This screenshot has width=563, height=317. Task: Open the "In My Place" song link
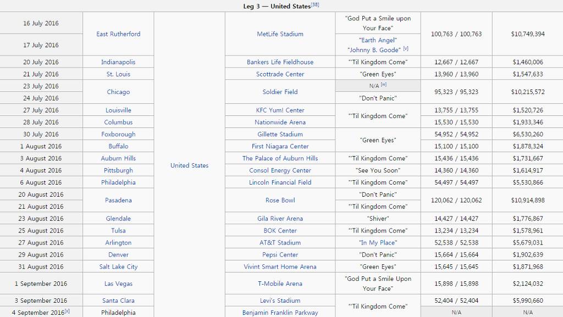[x=378, y=243]
